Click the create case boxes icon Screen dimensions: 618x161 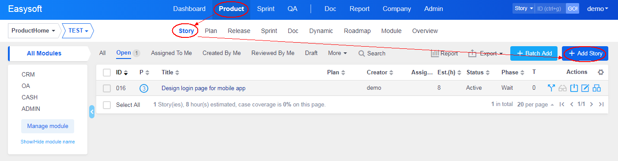tap(597, 88)
